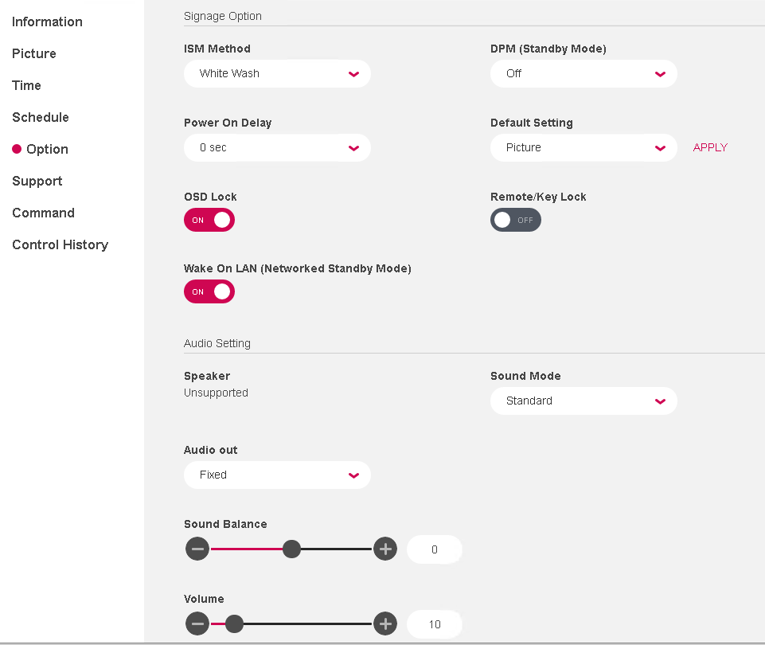Viewport: 765px width, 645px height.
Task: Open the Schedule section
Action: point(41,117)
